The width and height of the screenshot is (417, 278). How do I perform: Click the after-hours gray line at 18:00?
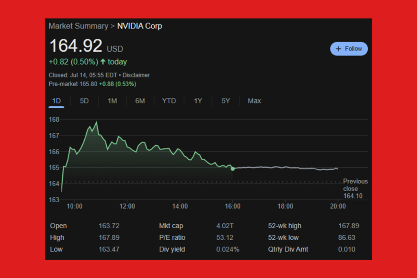point(285,167)
